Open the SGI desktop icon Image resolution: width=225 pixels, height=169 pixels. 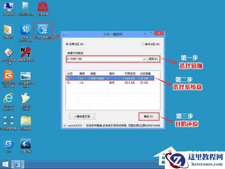click(x=9, y=146)
